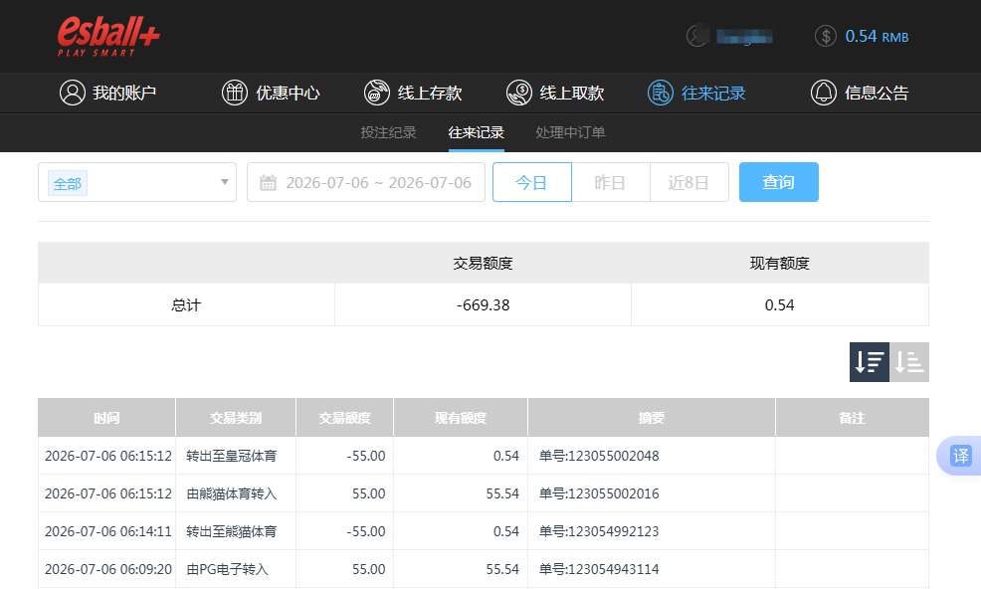
Task: Click 时间 column header
Action: (106, 418)
